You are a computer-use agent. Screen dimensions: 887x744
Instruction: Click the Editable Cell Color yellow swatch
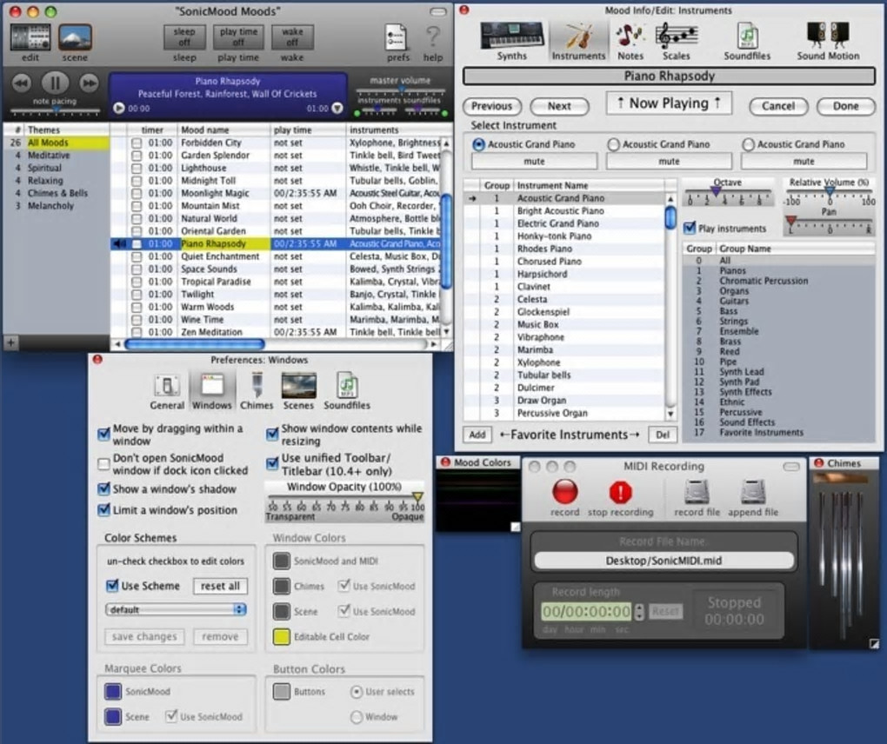[282, 636]
